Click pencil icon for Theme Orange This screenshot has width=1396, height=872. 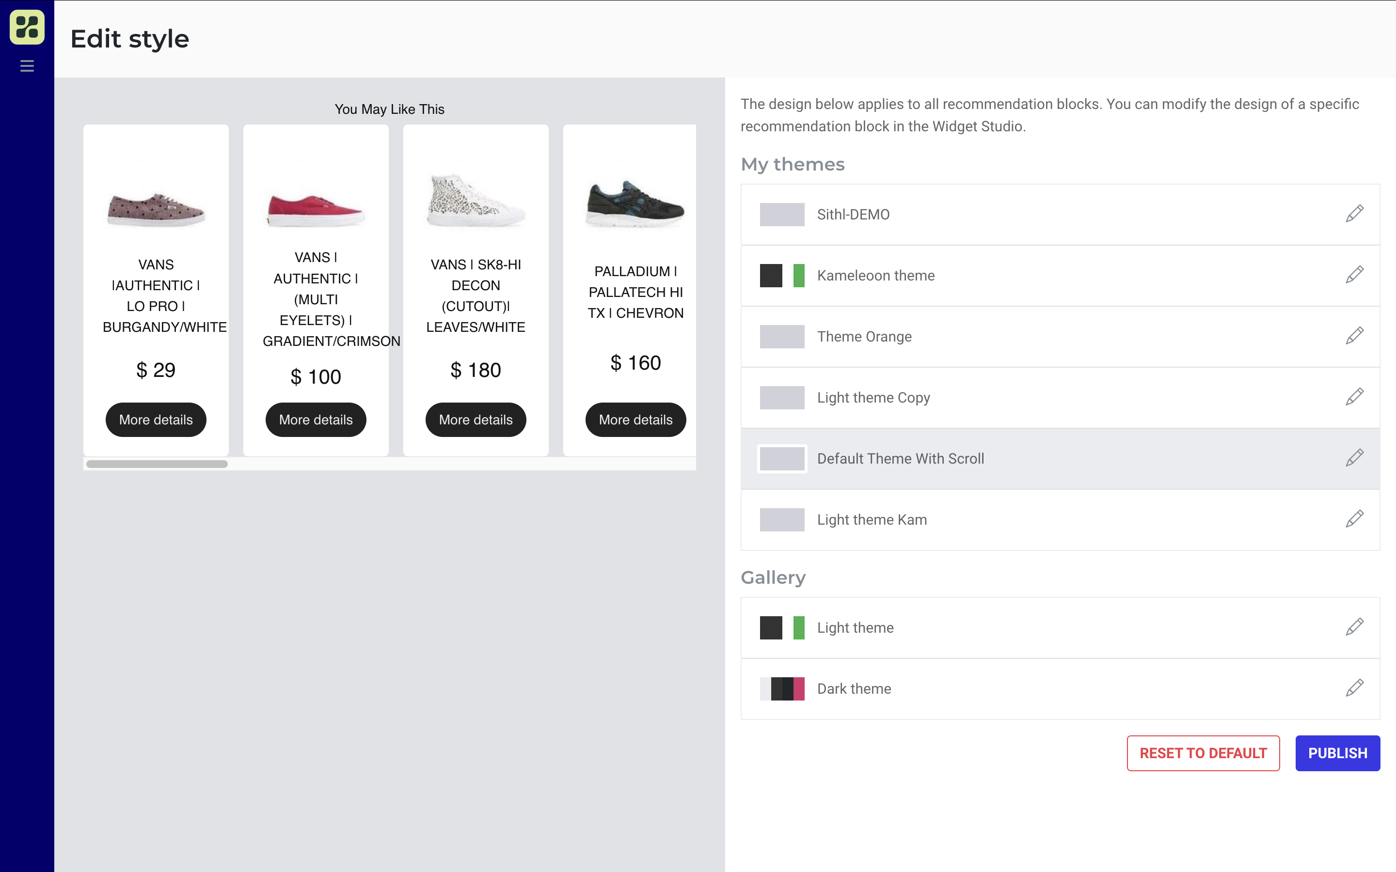pyautogui.click(x=1354, y=336)
